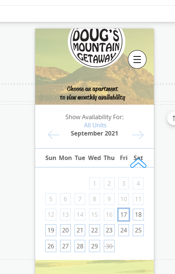Click the blue scroll-up chevron icon
This screenshot has height=274, width=175.
click(138, 163)
